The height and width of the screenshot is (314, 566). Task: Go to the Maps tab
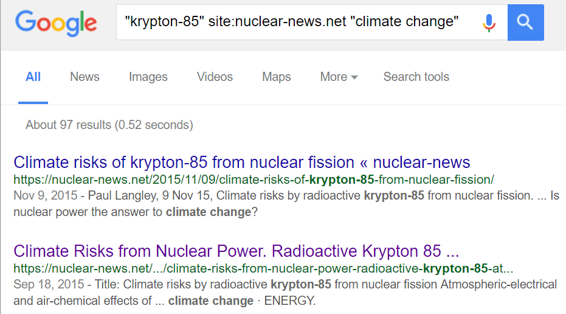tap(277, 77)
